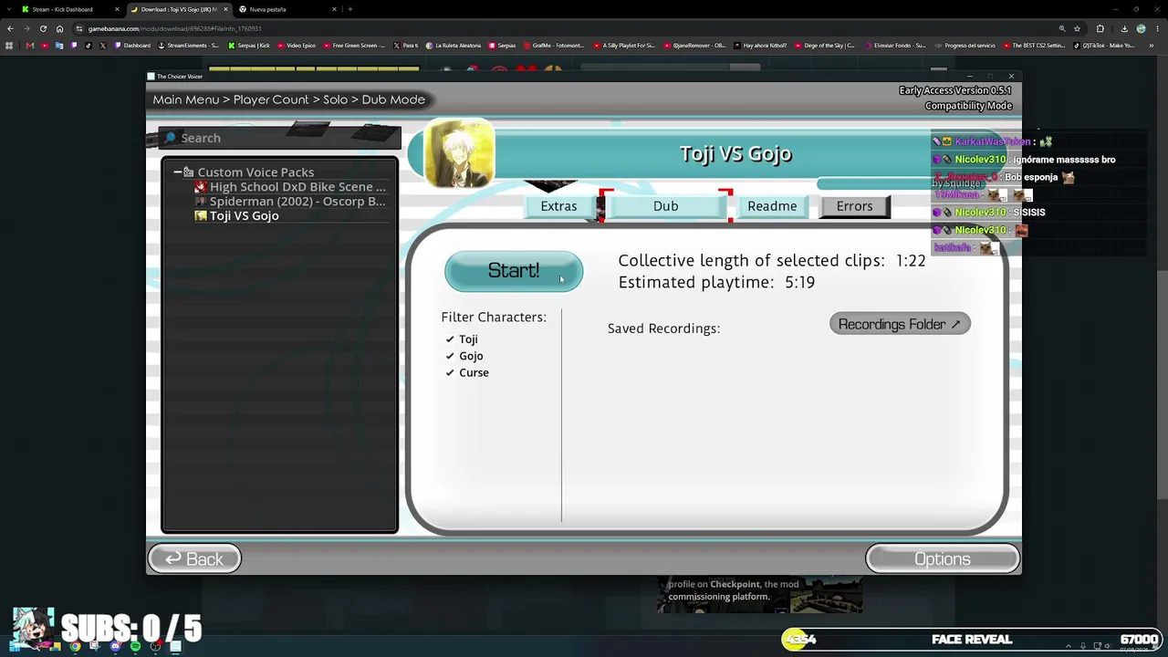1168x657 pixels.
Task: Click the search magnifier icon in the voice pack panel
Action: point(170,138)
